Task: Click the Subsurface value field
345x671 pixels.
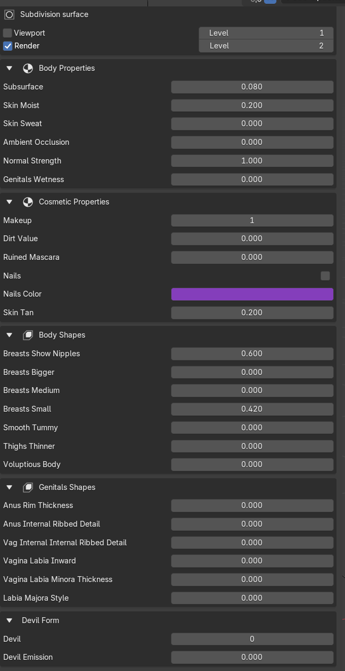Action: click(252, 87)
